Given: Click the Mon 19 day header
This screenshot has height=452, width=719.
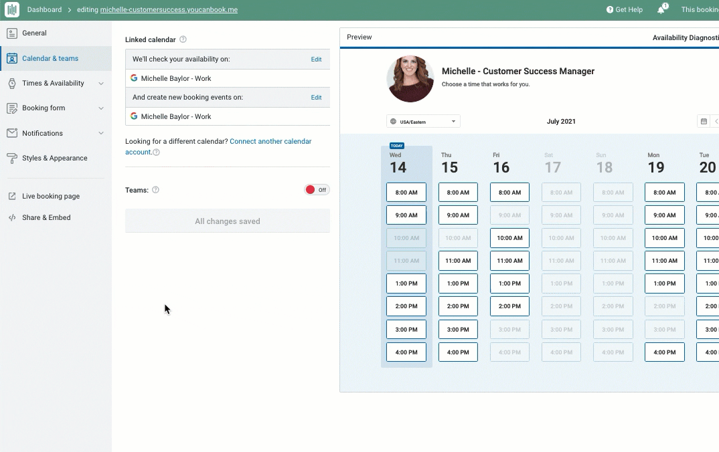Looking at the screenshot, I should [x=655, y=164].
